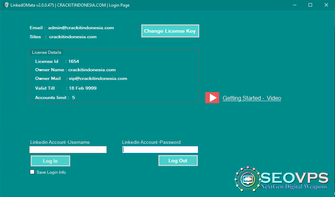
Task: Click the Valid Till date 18 Feb 9999
Action: tap(83, 88)
